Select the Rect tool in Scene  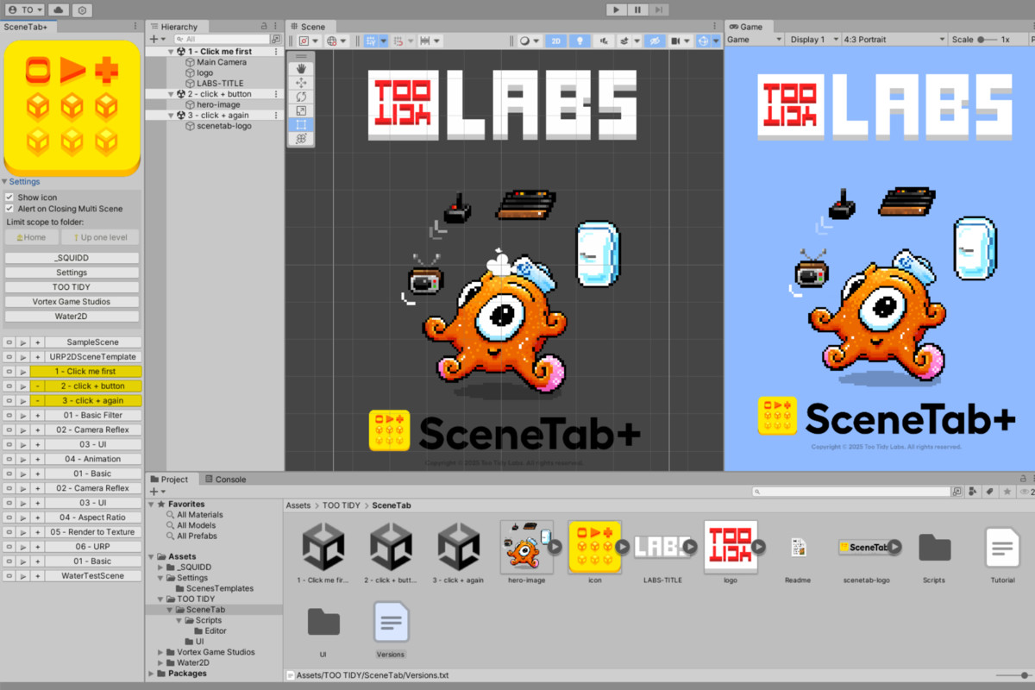[x=301, y=124]
